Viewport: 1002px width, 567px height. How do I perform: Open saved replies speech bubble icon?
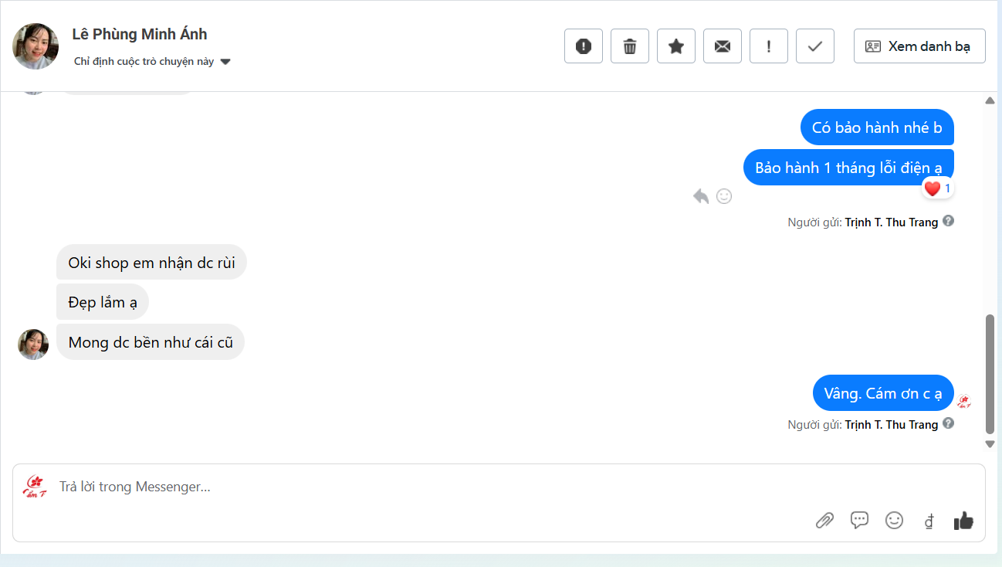(x=859, y=520)
